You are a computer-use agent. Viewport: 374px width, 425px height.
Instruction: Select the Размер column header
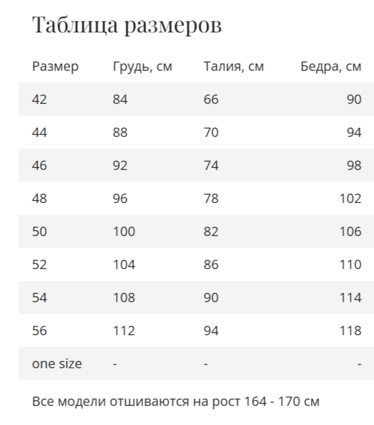pos(55,66)
